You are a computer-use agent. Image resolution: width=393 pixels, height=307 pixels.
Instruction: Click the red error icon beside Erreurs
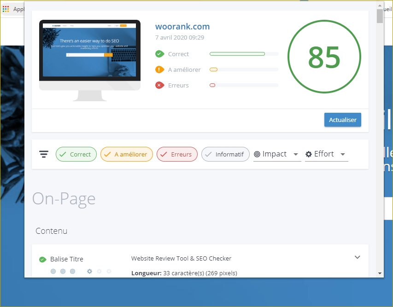[x=160, y=85]
